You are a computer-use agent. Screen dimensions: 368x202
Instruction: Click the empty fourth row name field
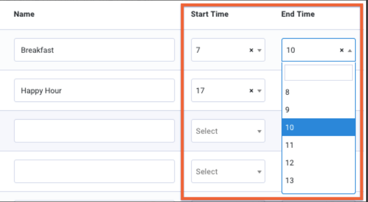point(95,172)
